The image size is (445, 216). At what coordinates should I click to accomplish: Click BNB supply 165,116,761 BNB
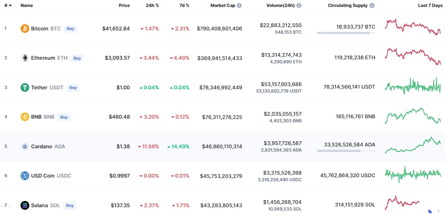[x=355, y=117]
